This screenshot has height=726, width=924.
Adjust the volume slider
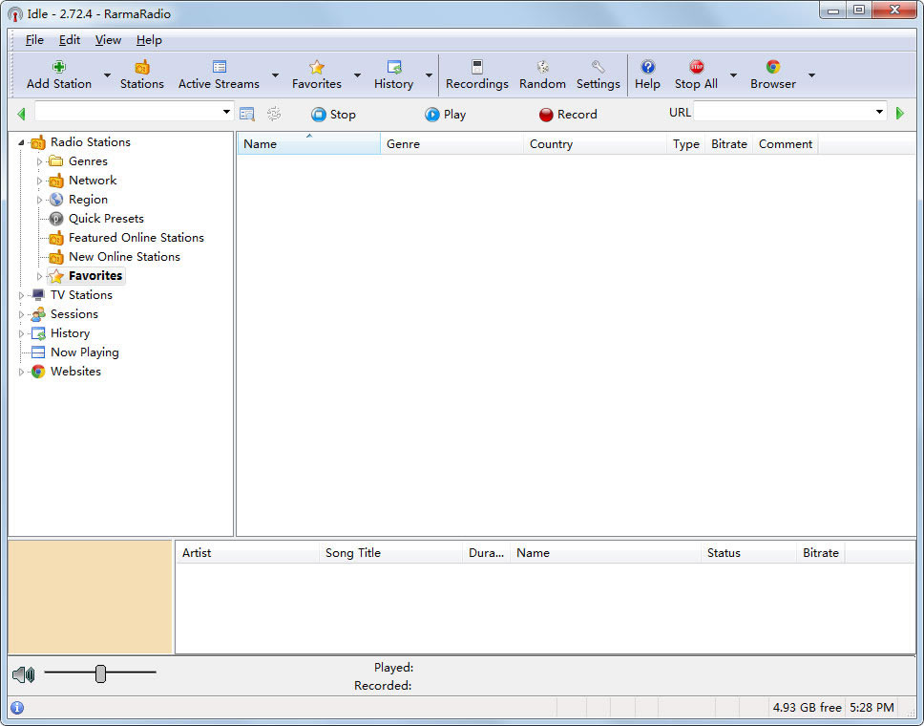point(100,673)
